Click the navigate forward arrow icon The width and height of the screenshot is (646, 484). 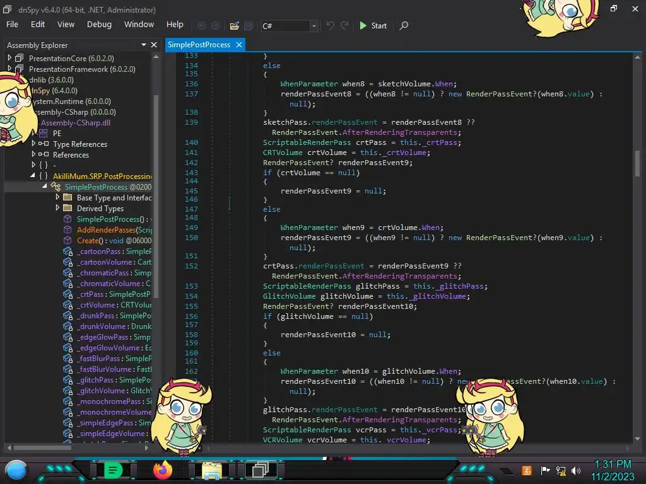[215, 26]
